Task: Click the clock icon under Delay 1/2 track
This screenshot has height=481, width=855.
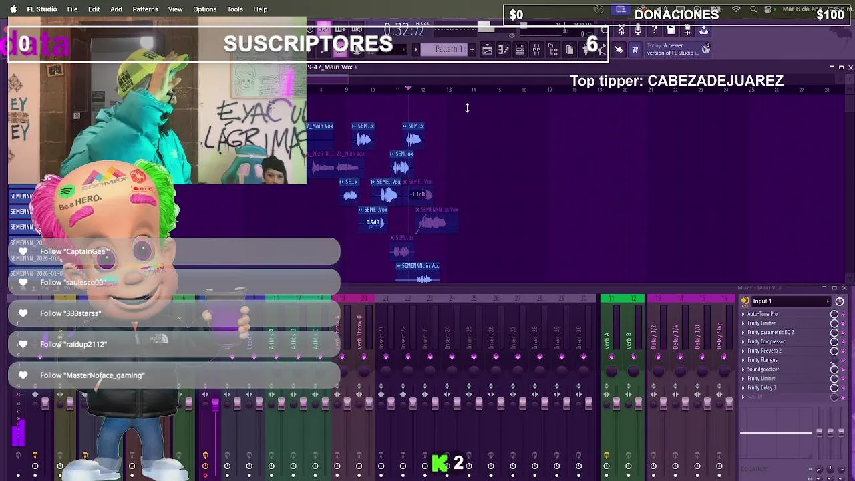Action: (653, 466)
